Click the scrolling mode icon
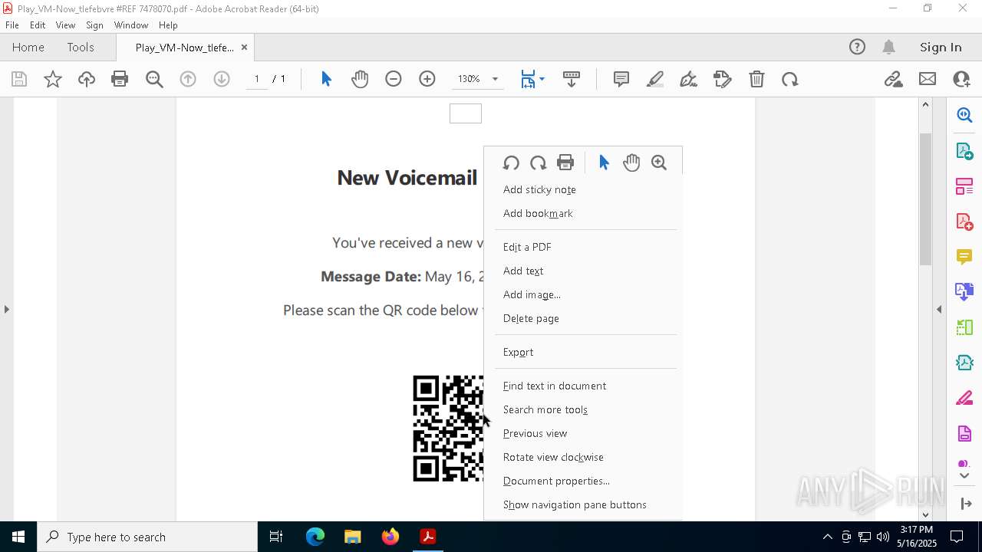This screenshot has height=552, width=982. click(572, 79)
